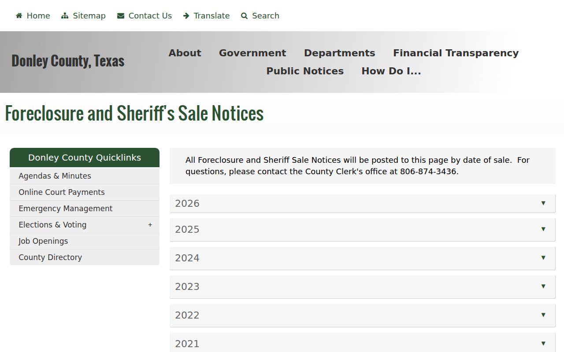Click the County Clerk phone number 806-874-3436

click(x=428, y=172)
